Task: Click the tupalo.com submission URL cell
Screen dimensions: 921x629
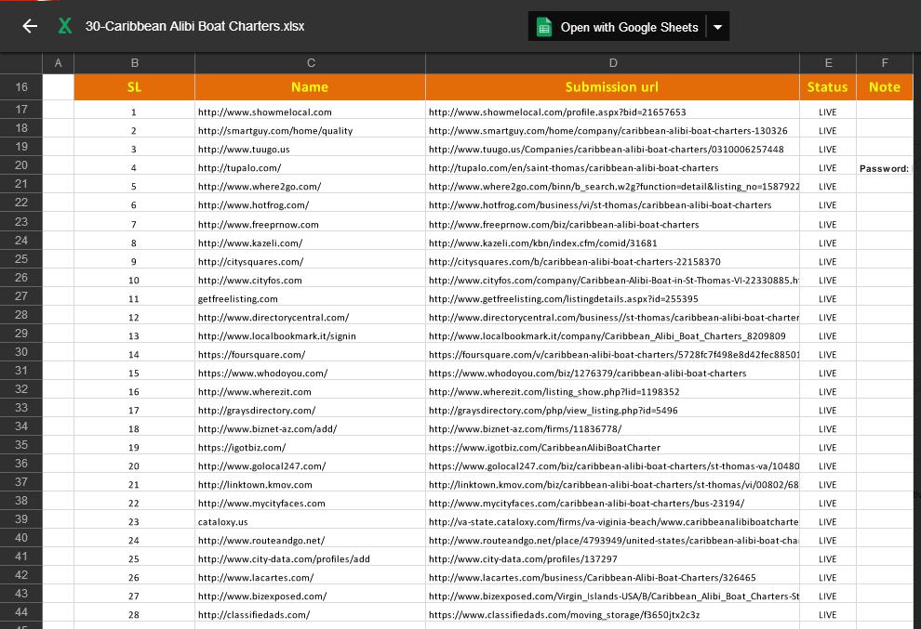Action: (x=612, y=168)
